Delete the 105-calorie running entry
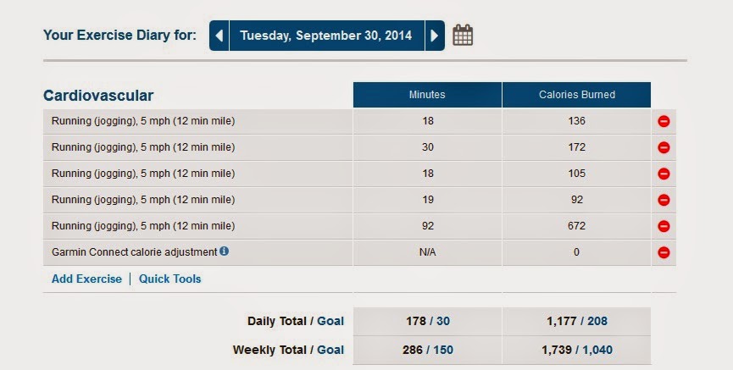The image size is (733, 370). 664,174
